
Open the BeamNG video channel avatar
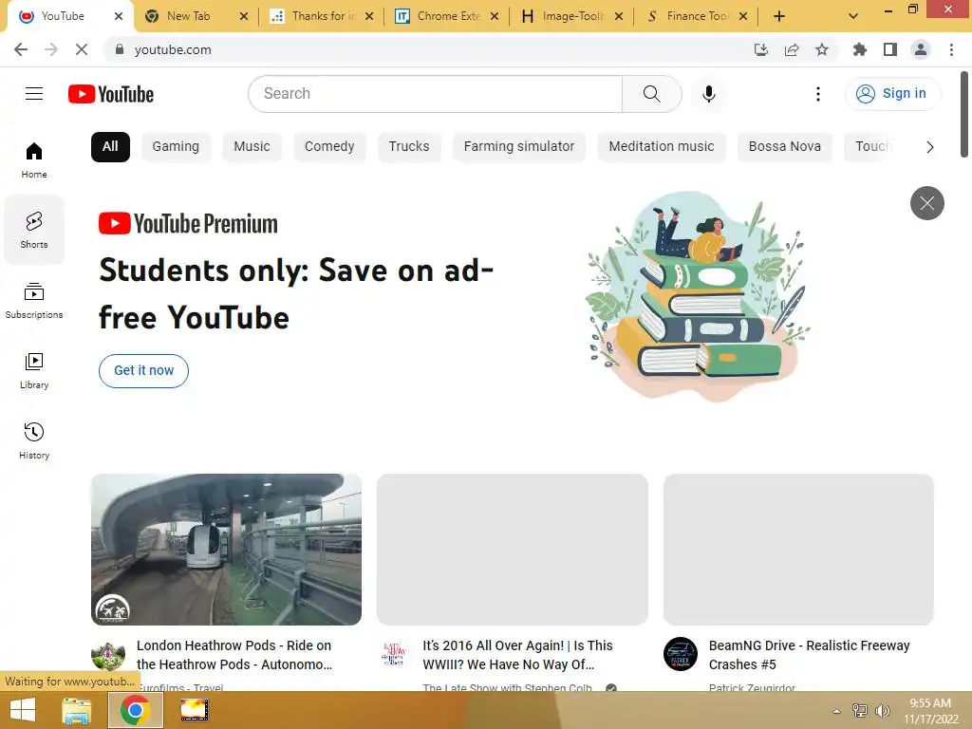(680, 653)
